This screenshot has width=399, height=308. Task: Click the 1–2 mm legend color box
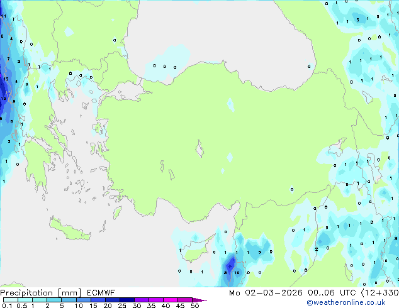pos(40,300)
